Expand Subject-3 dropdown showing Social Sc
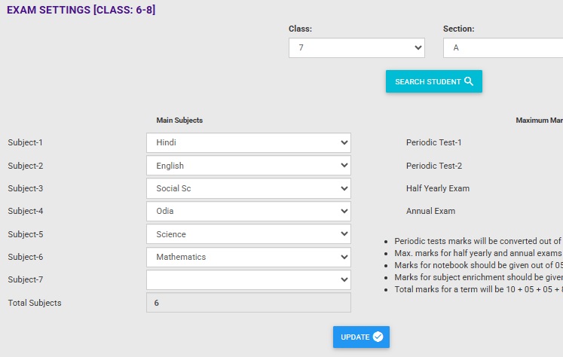The image size is (563, 357). click(x=249, y=188)
